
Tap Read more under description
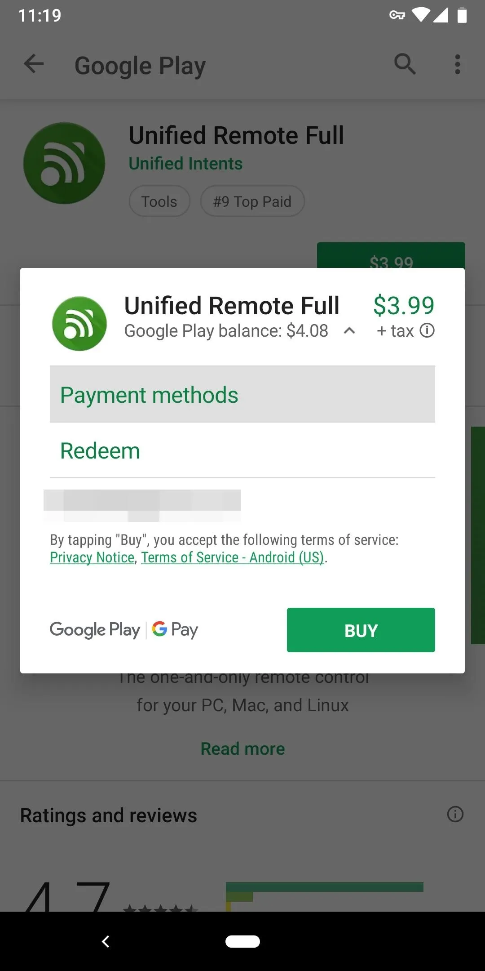[x=242, y=749]
